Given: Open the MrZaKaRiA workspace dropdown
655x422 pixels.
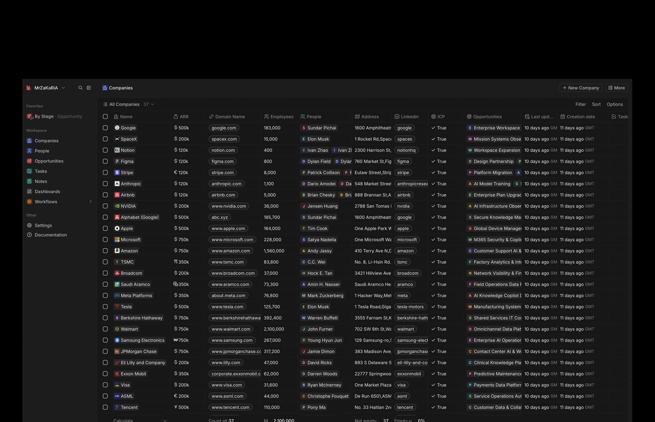Looking at the screenshot, I should point(46,88).
